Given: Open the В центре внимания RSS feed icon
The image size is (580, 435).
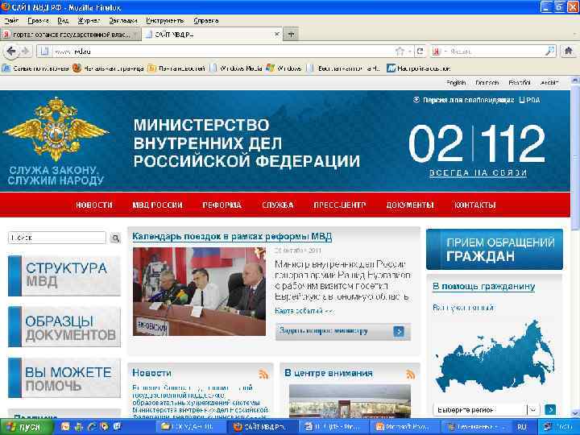Looking at the screenshot, I should 410,374.
